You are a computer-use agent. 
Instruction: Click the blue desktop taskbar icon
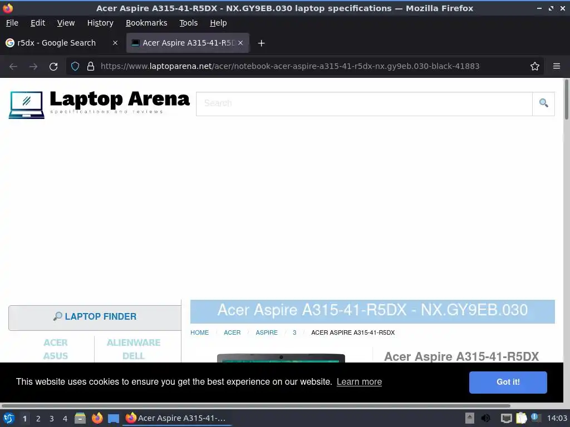114,419
